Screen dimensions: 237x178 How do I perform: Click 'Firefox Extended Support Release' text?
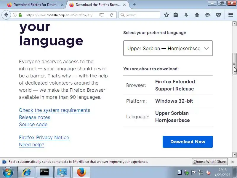coord(175,85)
